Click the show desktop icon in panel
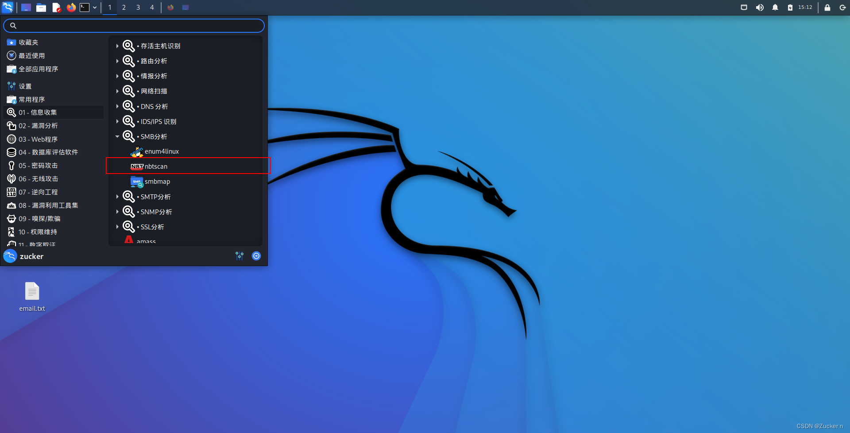The image size is (850, 433). point(26,8)
